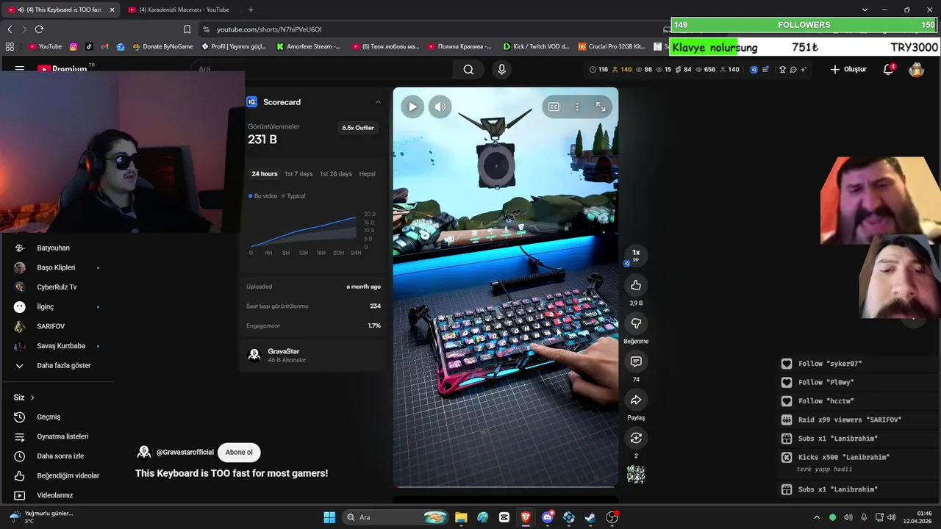Show hidden system tray icons

tap(816, 517)
